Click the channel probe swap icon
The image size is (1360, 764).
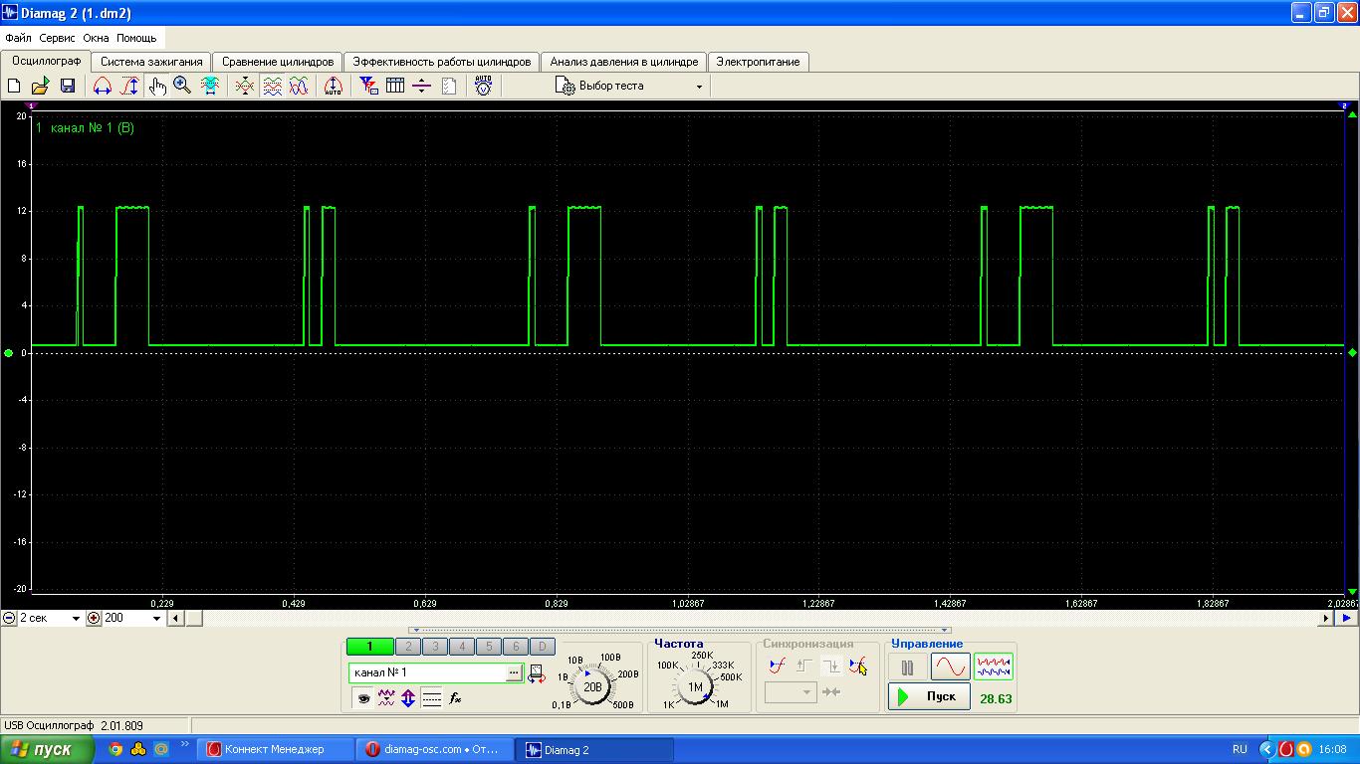(537, 673)
